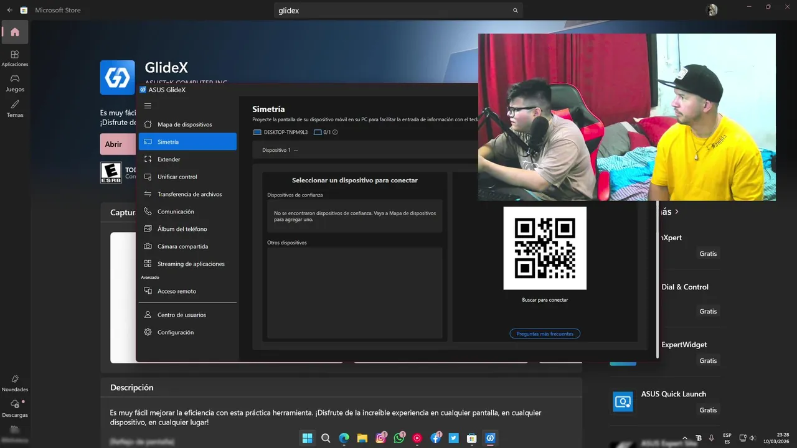Select Acceso remoto under Avanzado
Screen dimensions: 797x448
point(187,291)
